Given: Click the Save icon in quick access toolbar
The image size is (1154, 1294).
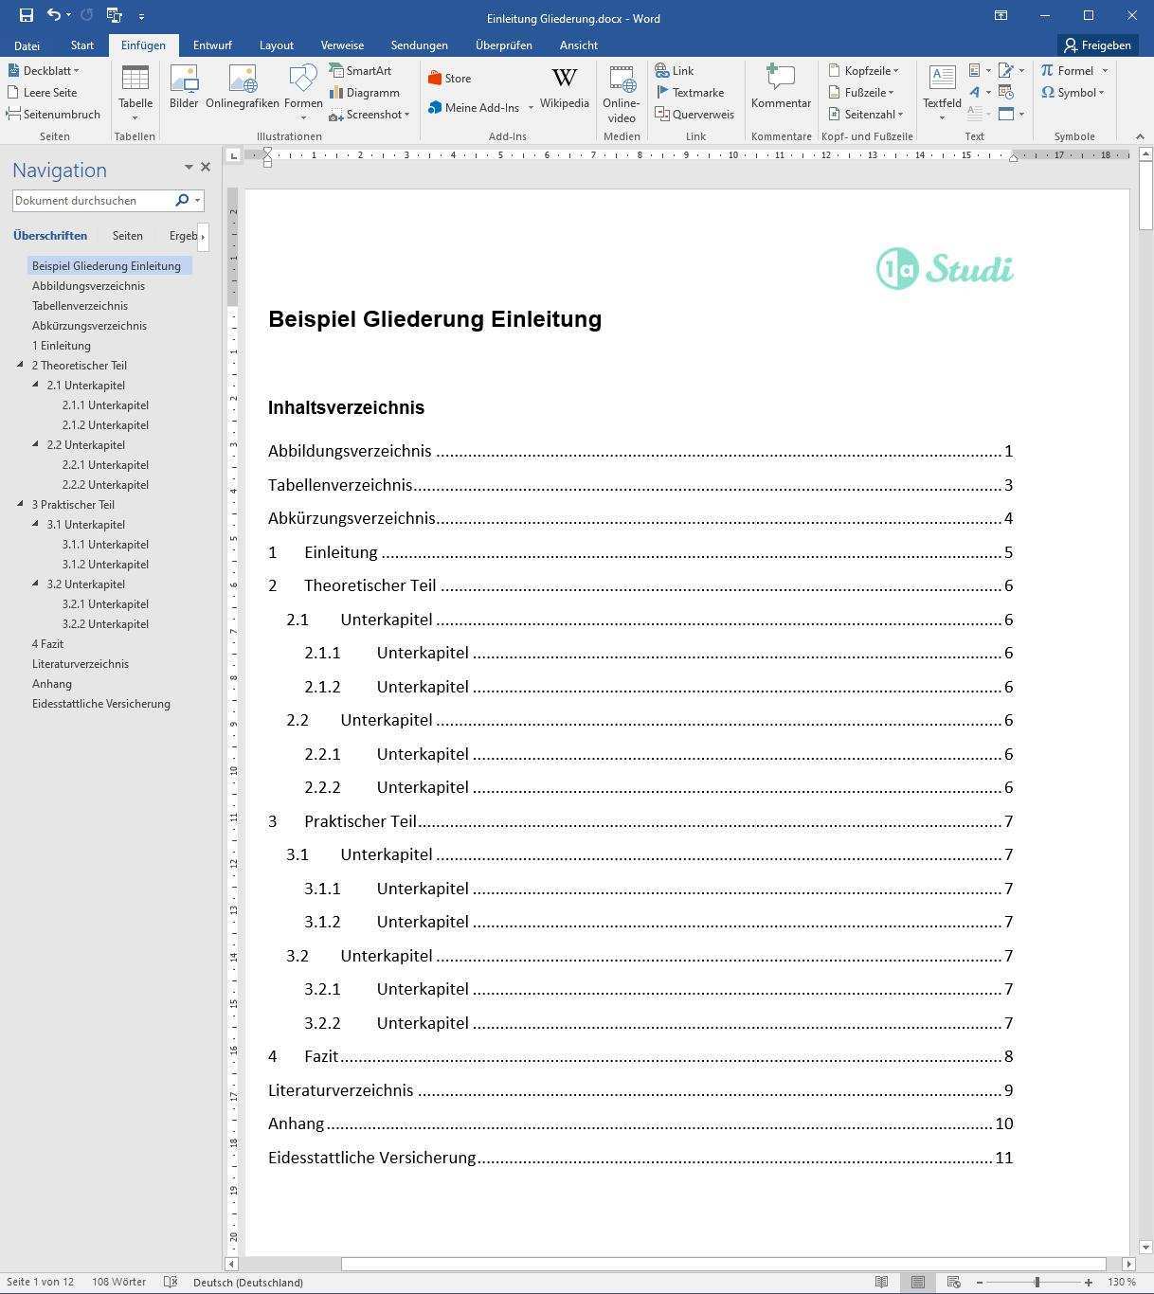Looking at the screenshot, I should click(26, 15).
